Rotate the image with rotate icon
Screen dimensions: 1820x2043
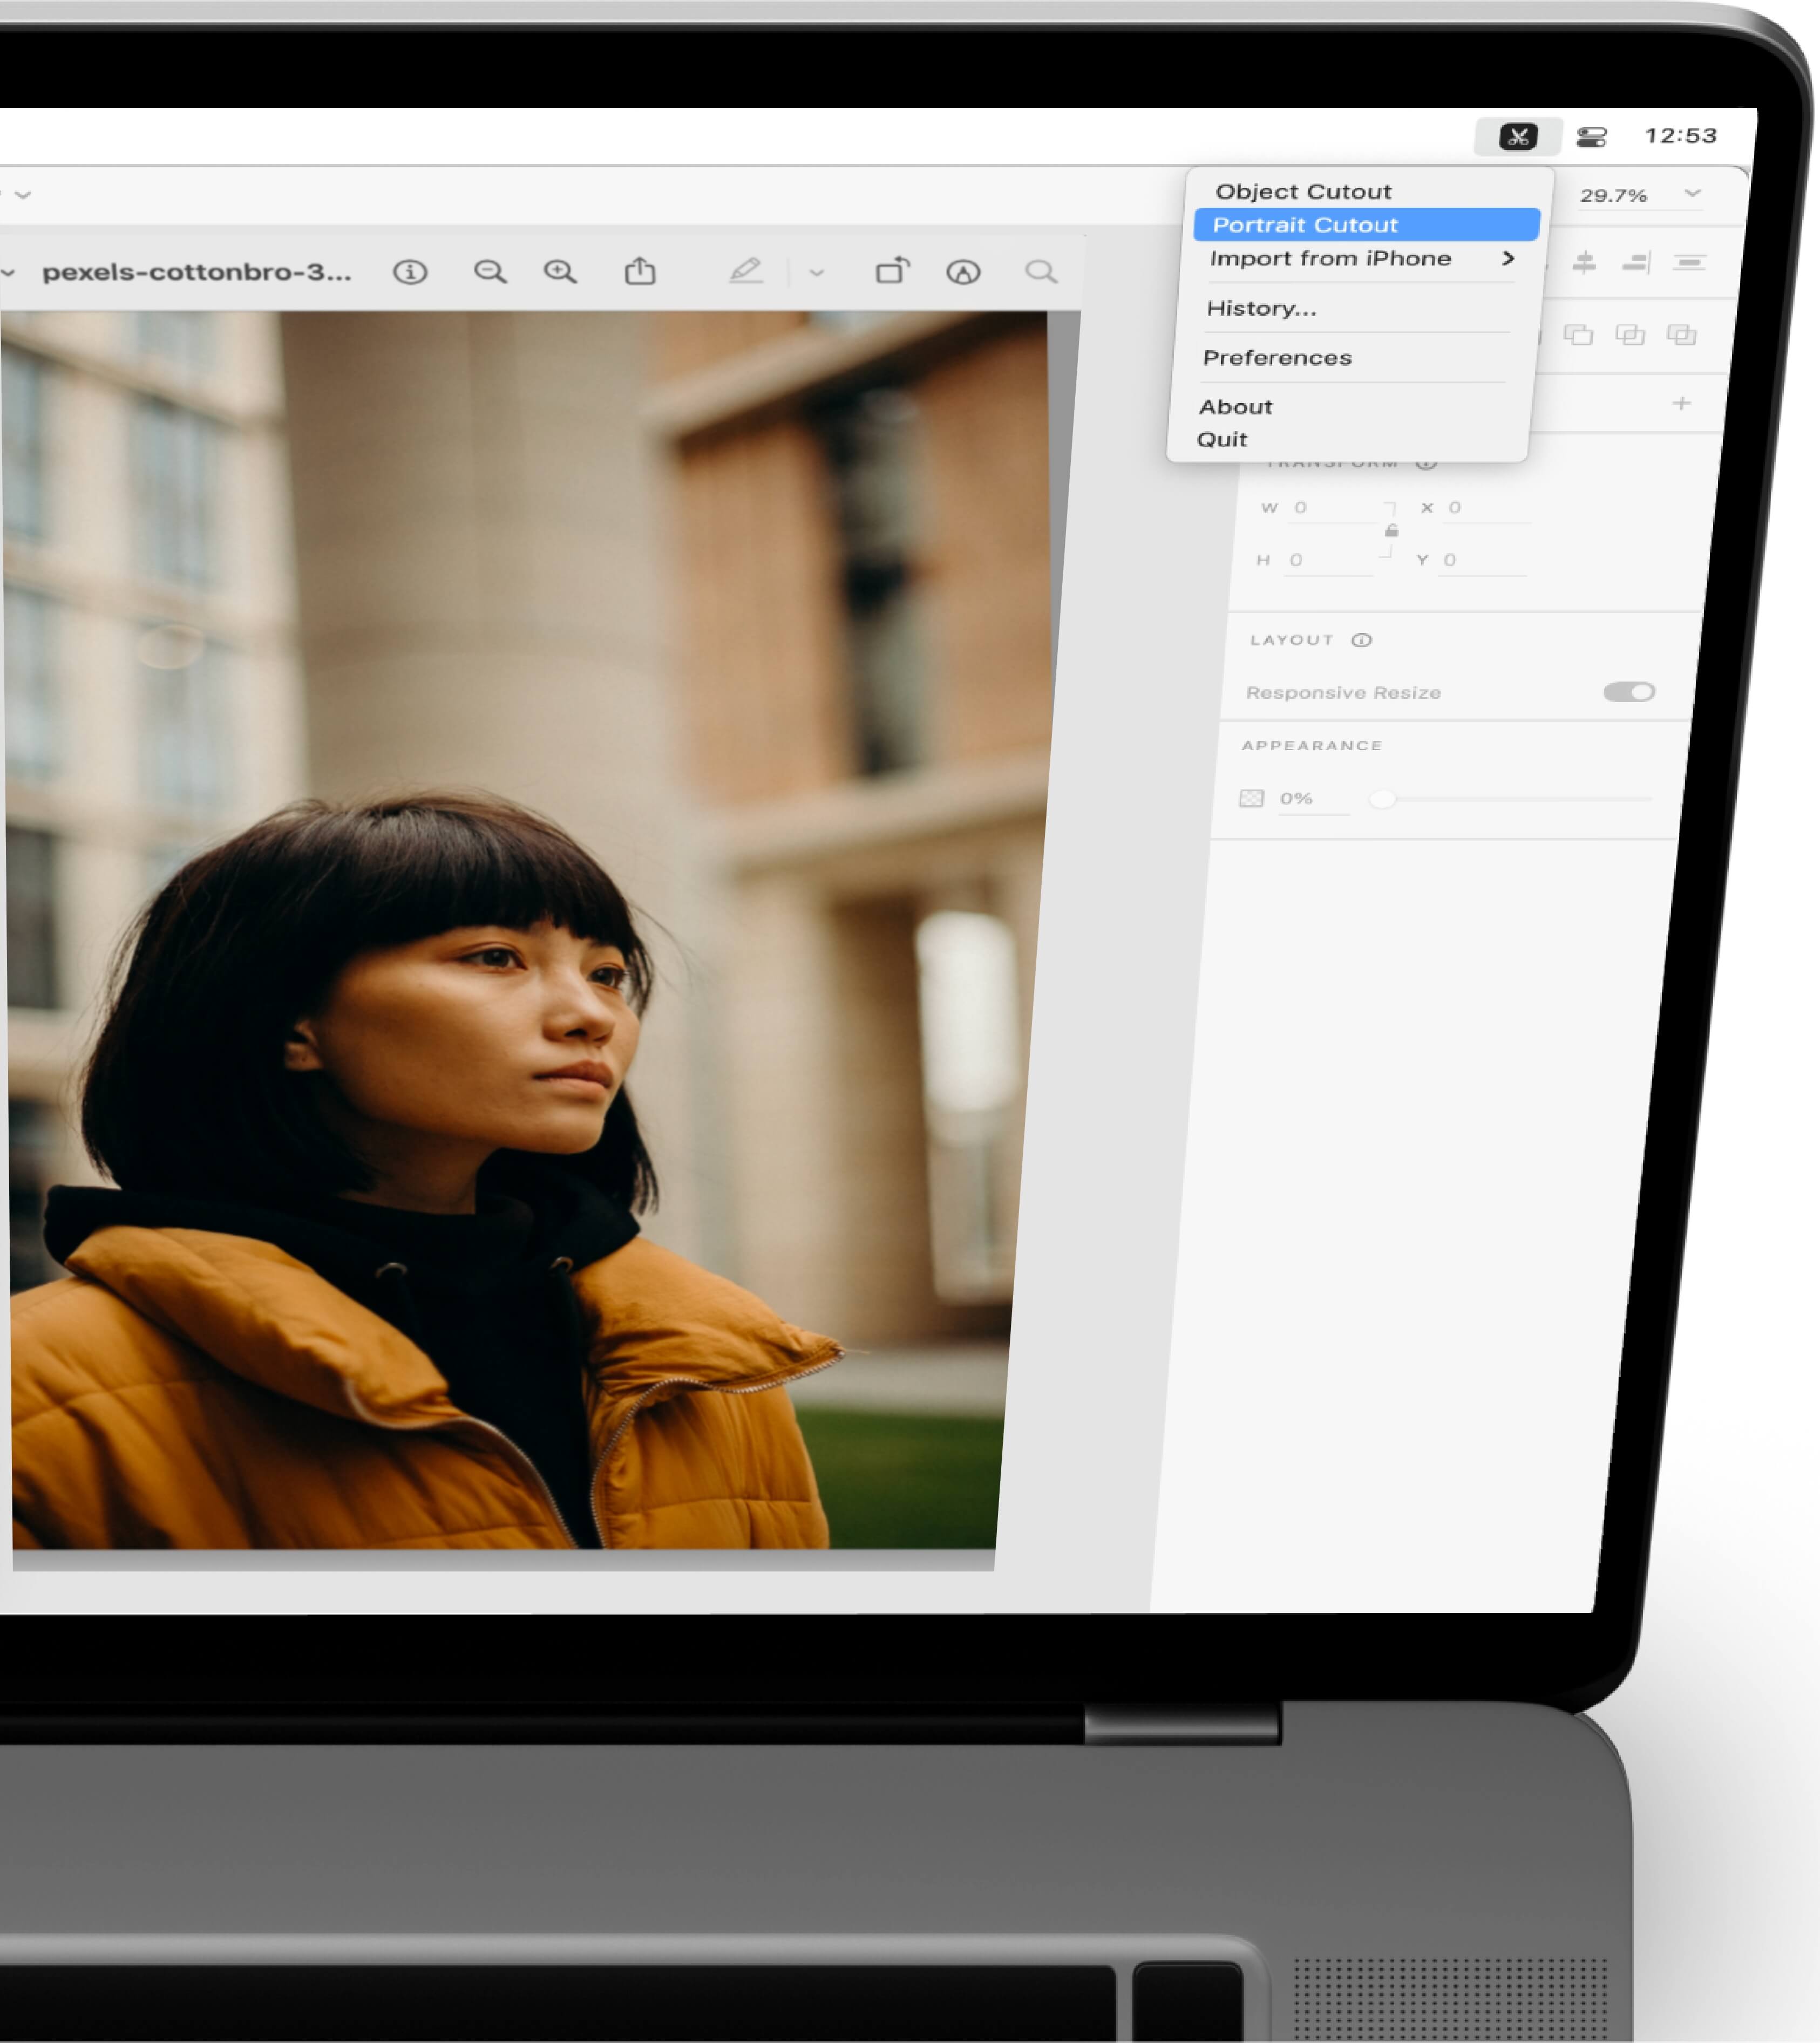(x=892, y=271)
